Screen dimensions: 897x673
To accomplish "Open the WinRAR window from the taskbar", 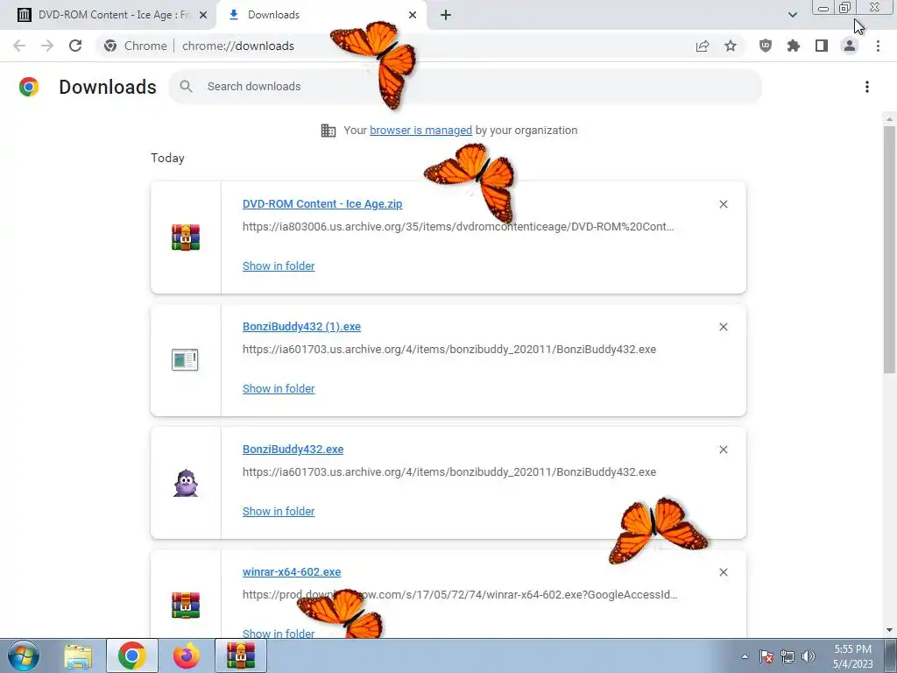I will [x=241, y=655].
